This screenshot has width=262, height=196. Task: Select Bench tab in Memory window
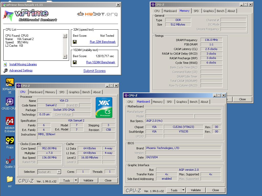pos(220,11)
